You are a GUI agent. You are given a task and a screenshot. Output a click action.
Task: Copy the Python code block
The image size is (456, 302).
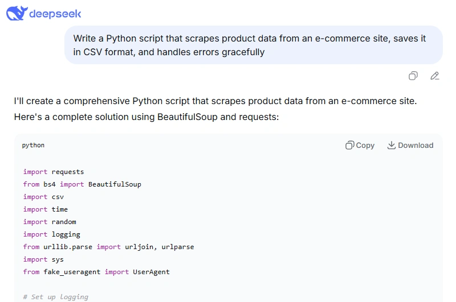(x=360, y=145)
